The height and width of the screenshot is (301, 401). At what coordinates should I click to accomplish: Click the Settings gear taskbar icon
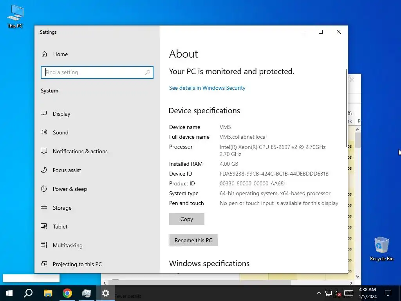tap(106, 293)
